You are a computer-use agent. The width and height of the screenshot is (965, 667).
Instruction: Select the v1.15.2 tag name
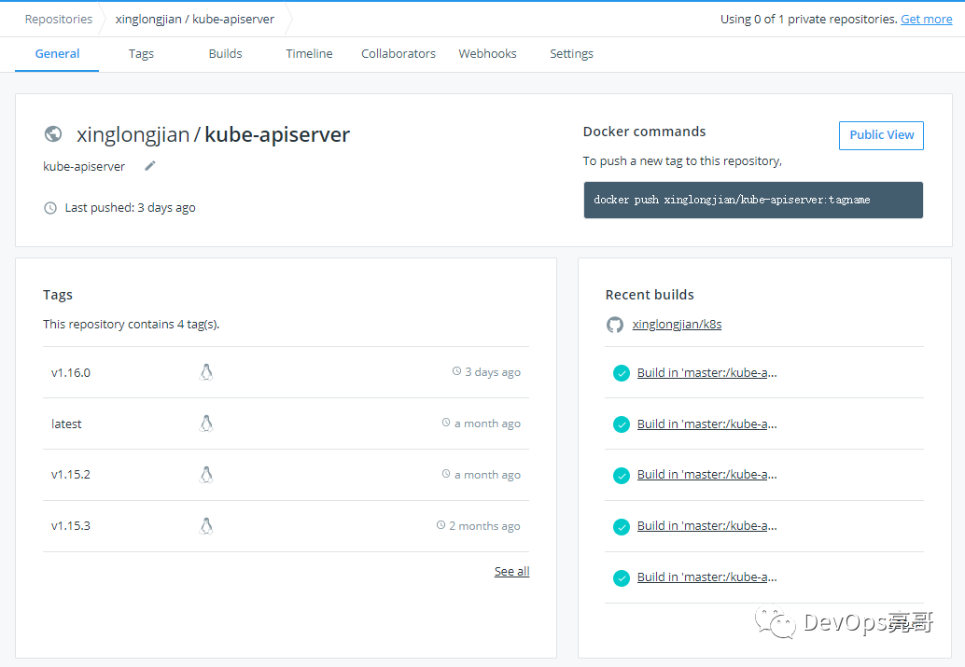click(x=71, y=475)
